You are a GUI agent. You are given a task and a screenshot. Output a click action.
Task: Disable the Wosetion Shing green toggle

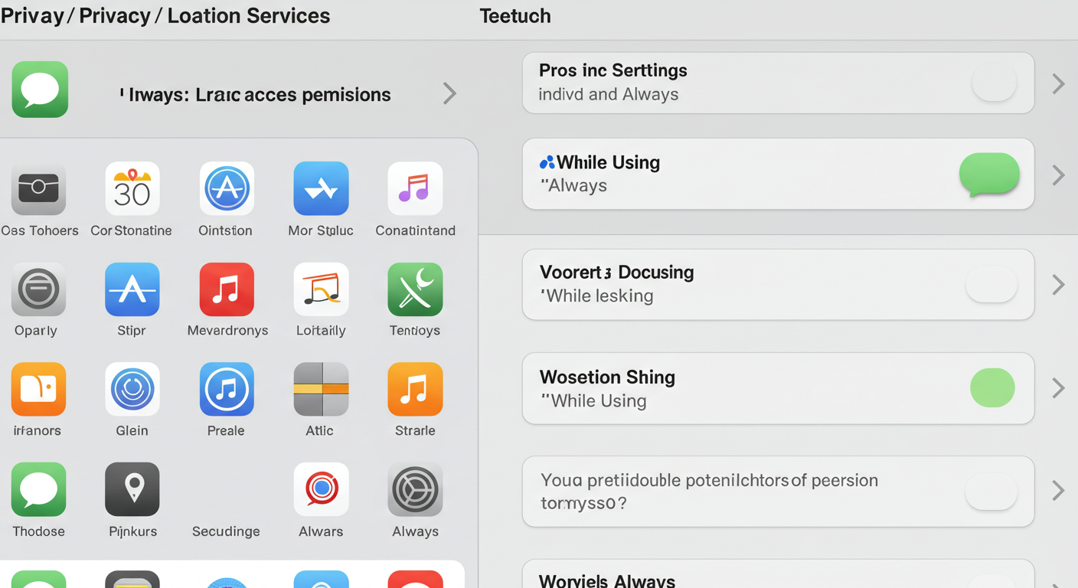pyautogui.click(x=992, y=387)
